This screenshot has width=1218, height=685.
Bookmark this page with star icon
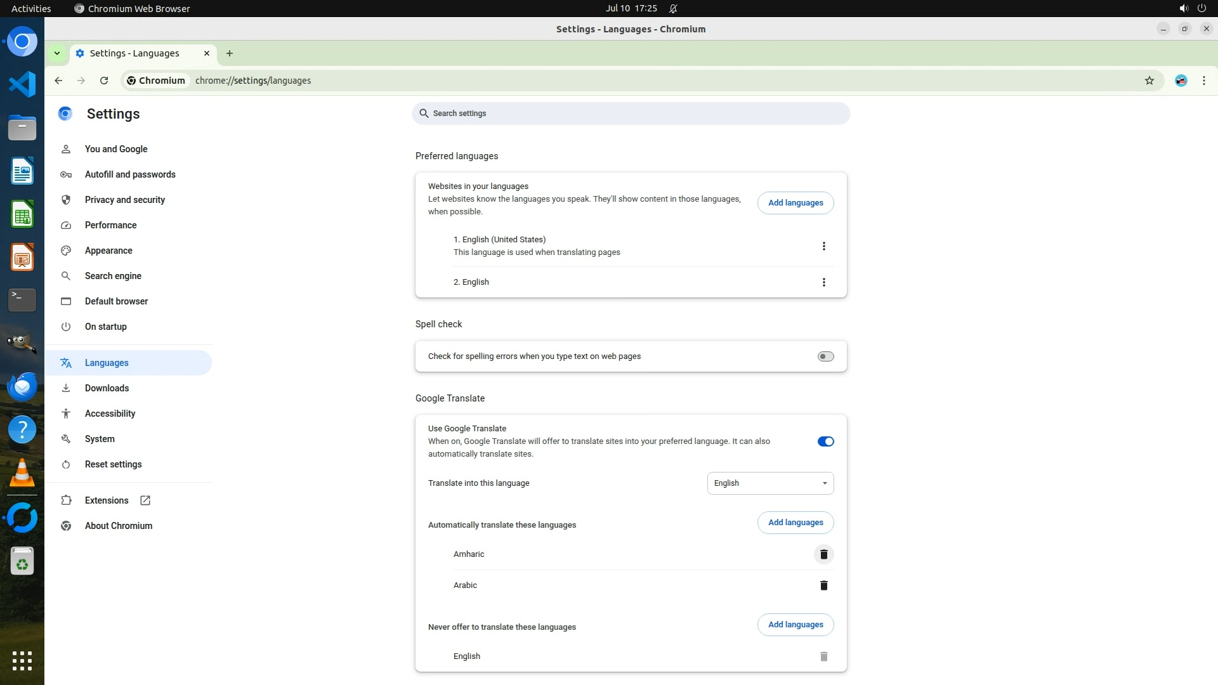click(1149, 81)
